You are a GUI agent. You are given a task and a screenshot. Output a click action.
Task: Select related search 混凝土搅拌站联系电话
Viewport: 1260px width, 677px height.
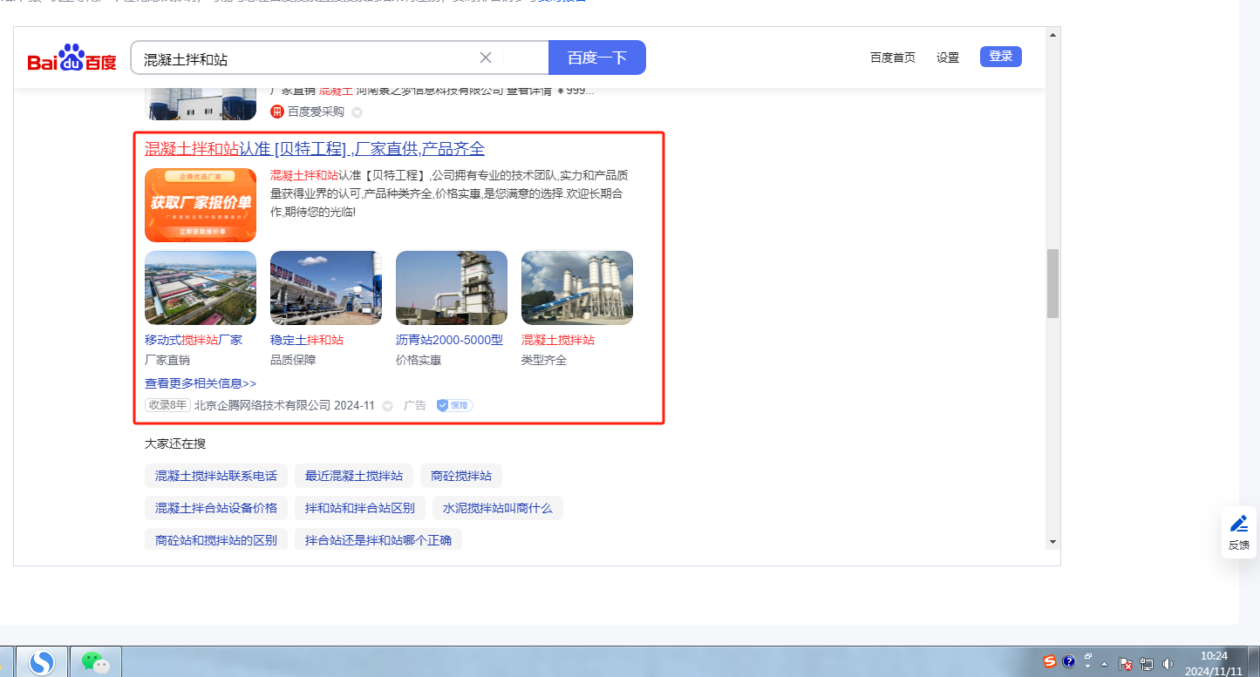pos(216,476)
